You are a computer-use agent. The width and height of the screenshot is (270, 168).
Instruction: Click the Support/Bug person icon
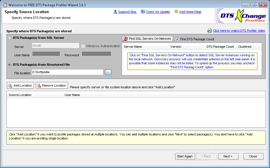coord(115,12)
